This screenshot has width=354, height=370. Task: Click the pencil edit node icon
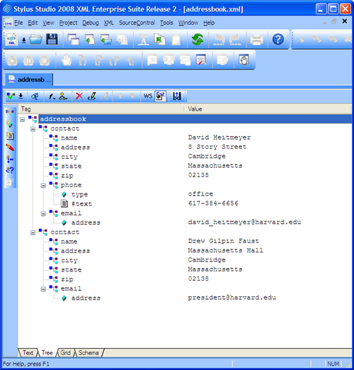(x=91, y=96)
